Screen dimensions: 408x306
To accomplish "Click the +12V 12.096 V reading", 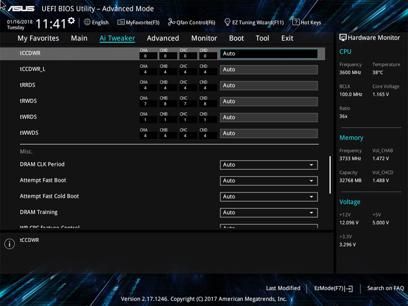I will (x=349, y=223).
